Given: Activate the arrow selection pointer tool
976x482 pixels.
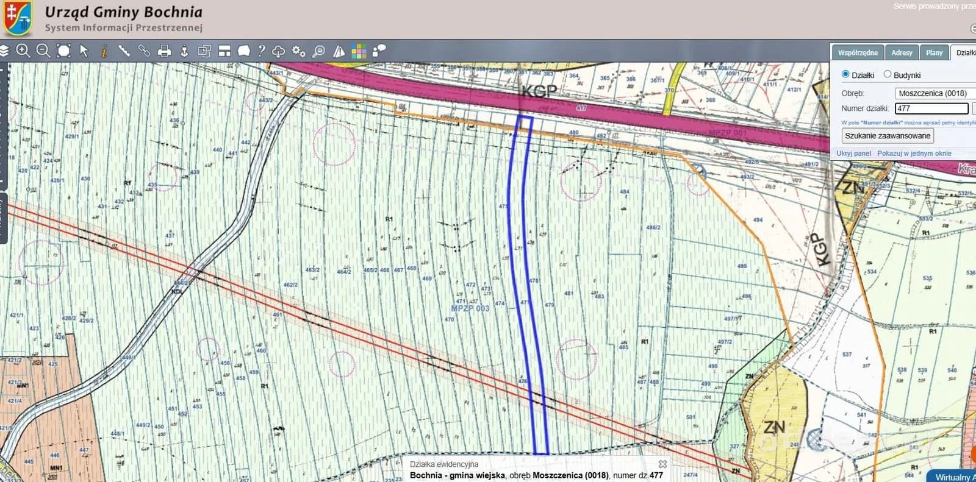Looking at the screenshot, I should (x=84, y=51).
